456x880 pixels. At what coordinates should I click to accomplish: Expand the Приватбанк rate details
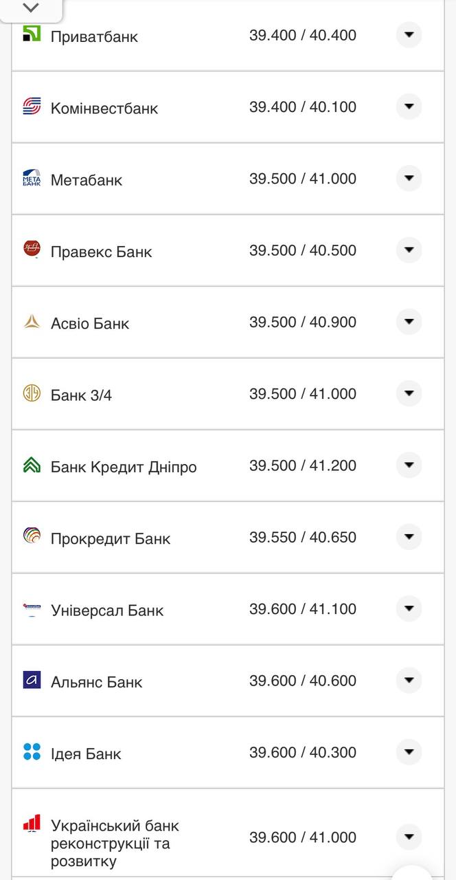pyautogui.click(x=409, y=34)
